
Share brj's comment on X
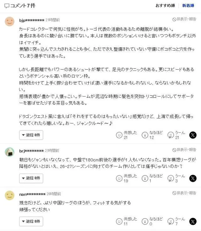pos(193,178)
